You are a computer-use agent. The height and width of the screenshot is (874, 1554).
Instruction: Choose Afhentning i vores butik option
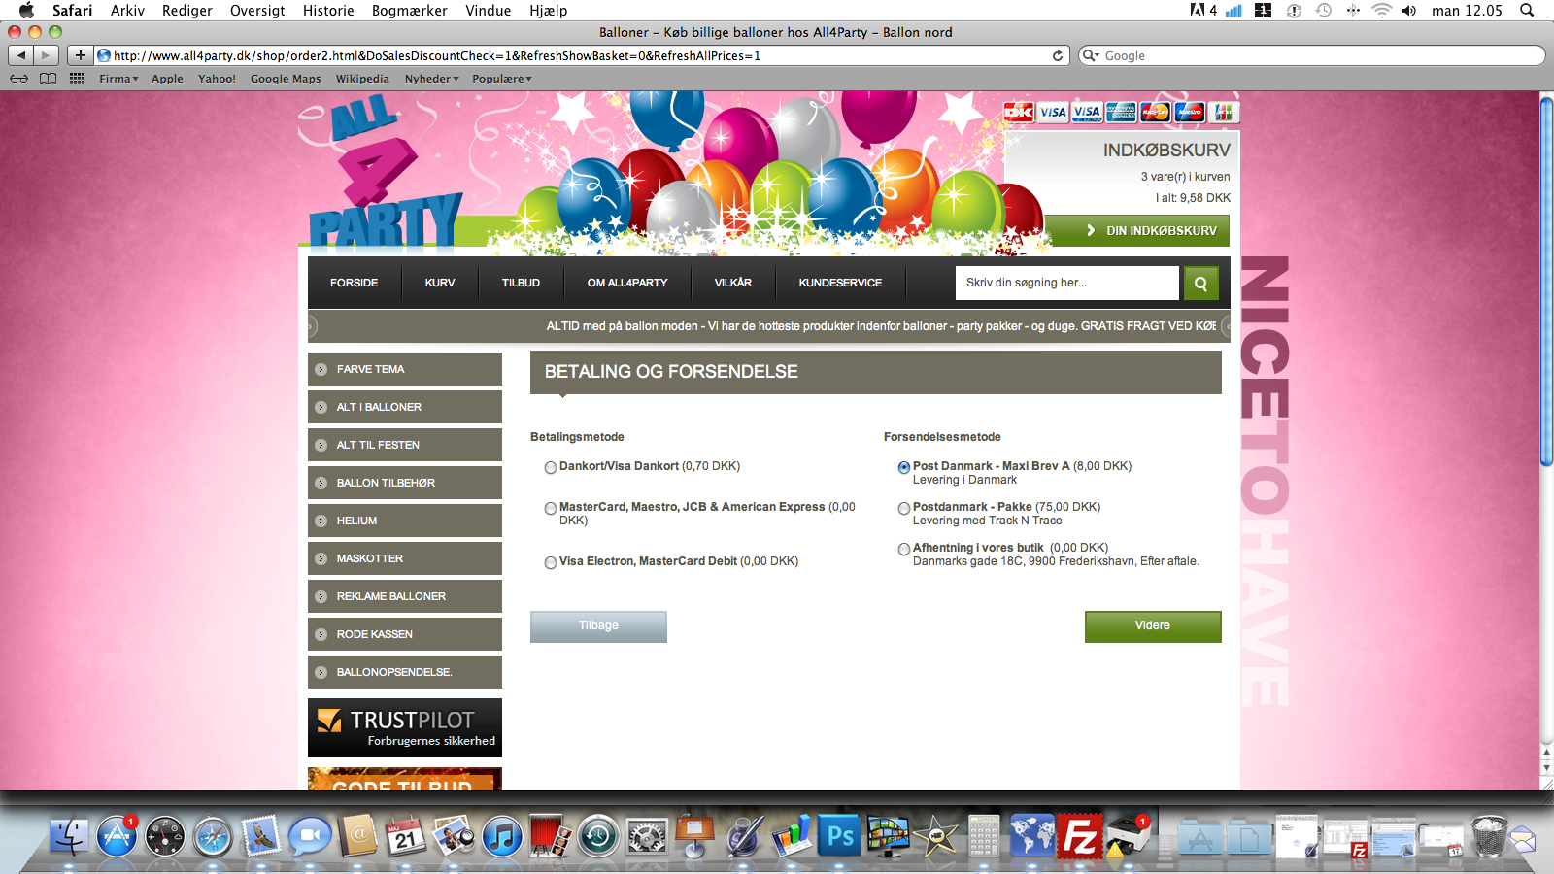pos(904,549)
